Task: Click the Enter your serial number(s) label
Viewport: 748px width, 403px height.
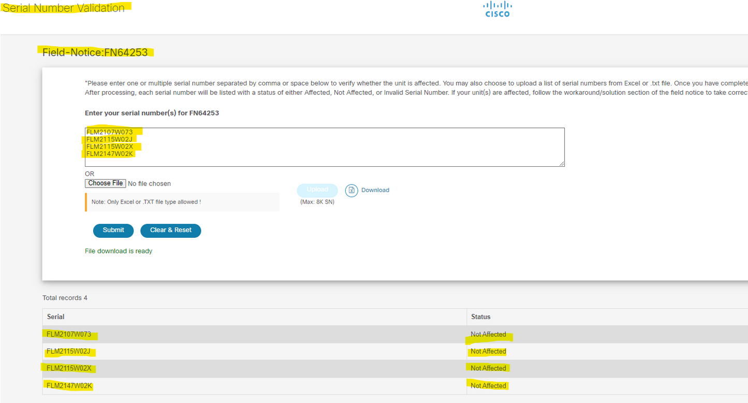Action: click(152, 113)
